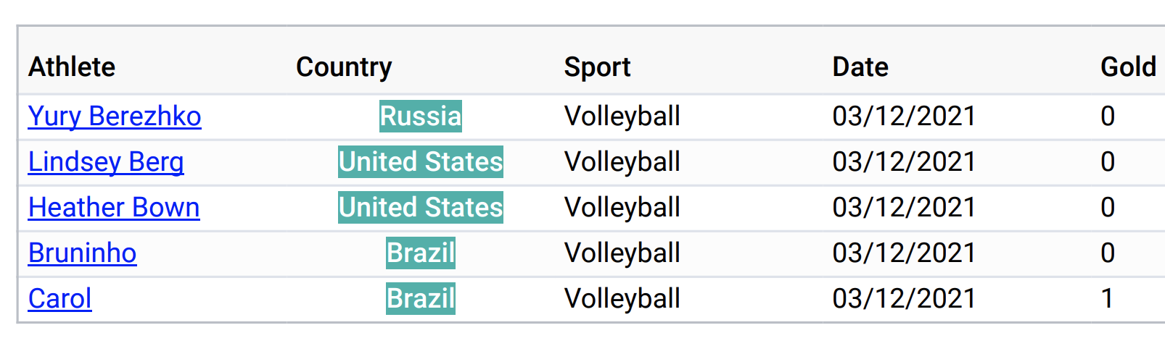Select the Russia country cell
This screenshot has height=346, width=1165.
point(421,117)
